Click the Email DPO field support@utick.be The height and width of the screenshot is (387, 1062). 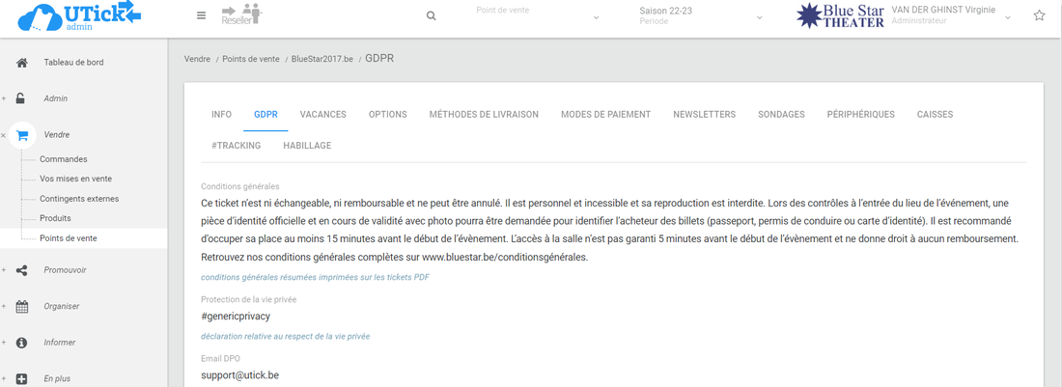pos(240,374)
